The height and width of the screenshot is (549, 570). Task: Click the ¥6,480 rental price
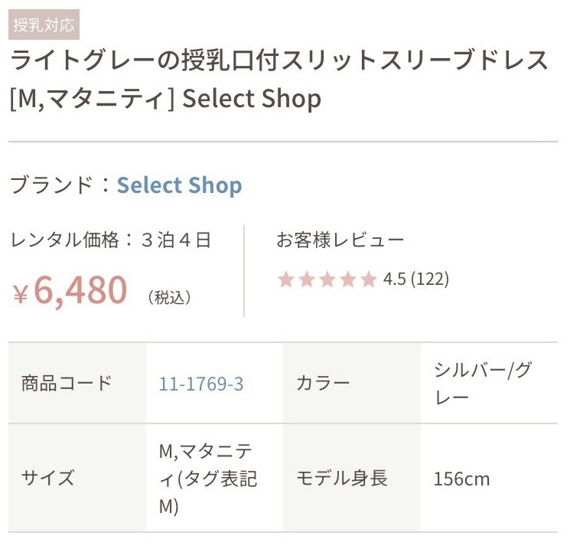(x=70, y=290)
